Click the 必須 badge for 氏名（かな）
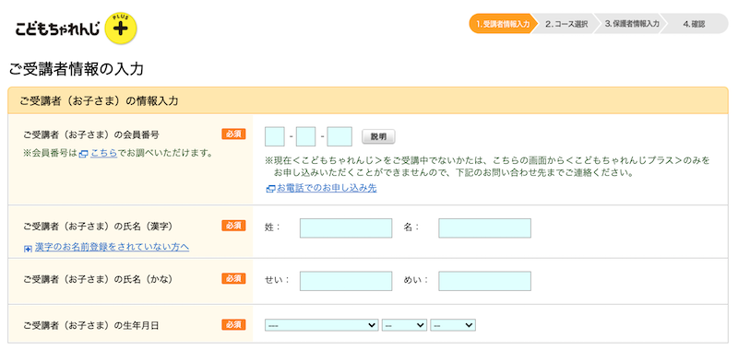The width and height of the screenshot is (738, 350). (233, 279)
